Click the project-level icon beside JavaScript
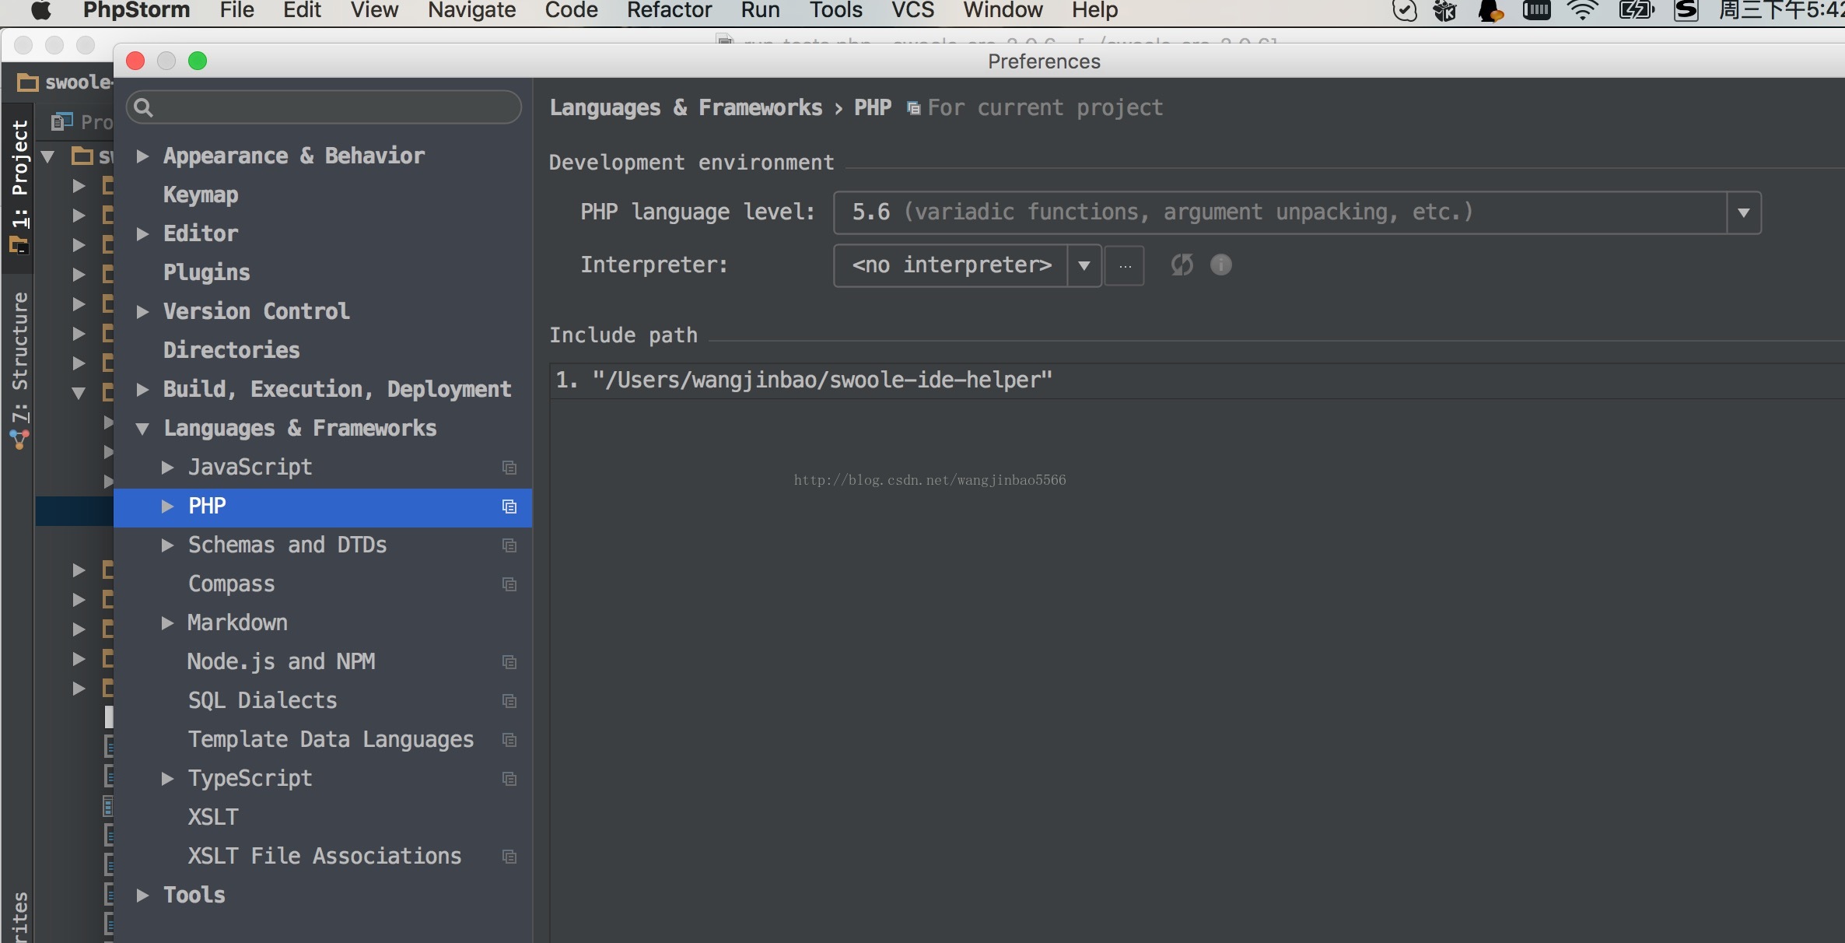The image size is (1845, 943). [x=509, y=468]
